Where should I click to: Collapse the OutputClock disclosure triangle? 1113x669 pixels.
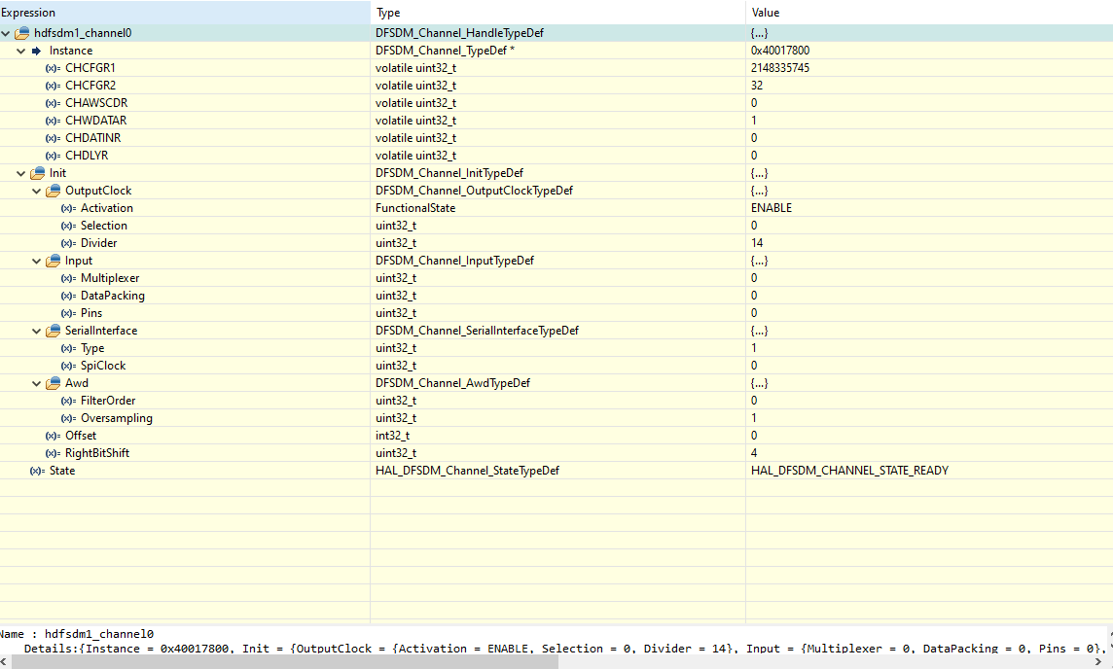35,190
